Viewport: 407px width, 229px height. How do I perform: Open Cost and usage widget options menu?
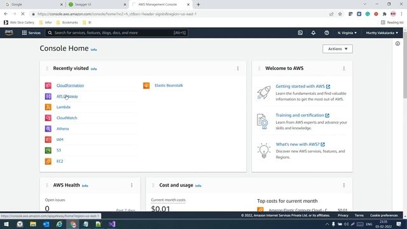pos(344,185)
